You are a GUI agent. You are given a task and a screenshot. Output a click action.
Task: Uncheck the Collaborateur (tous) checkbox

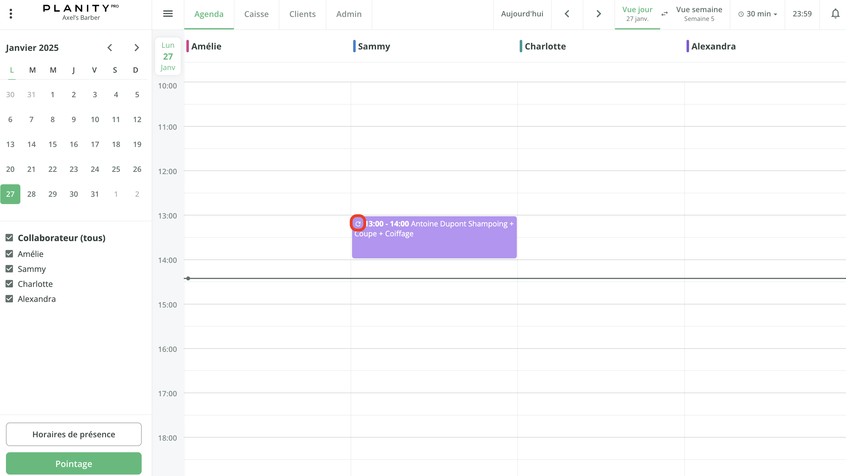[x=9, y=238]
